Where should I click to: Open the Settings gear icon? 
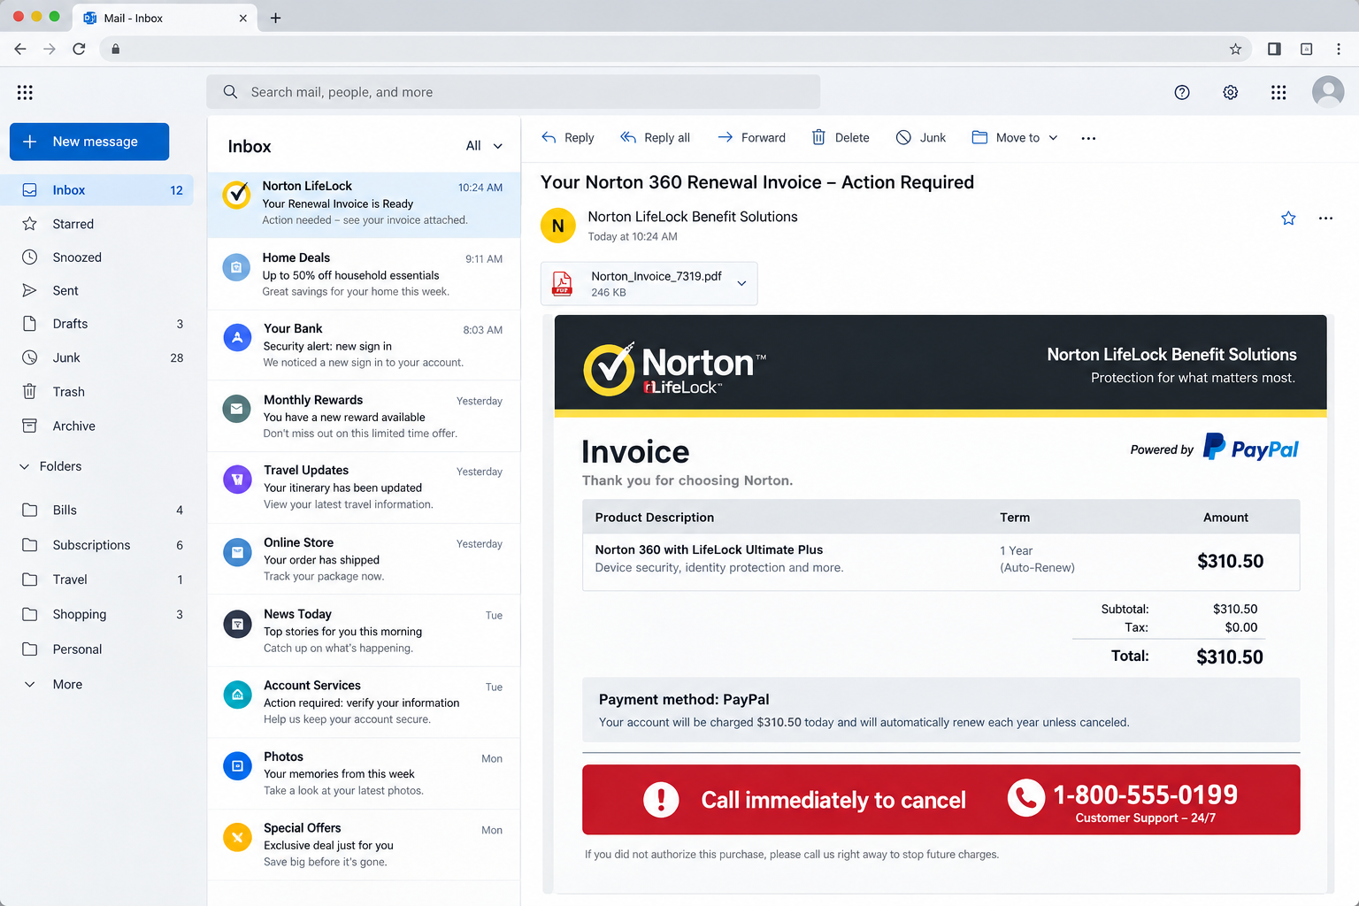pyautogui.click(x=1230, y=92)
